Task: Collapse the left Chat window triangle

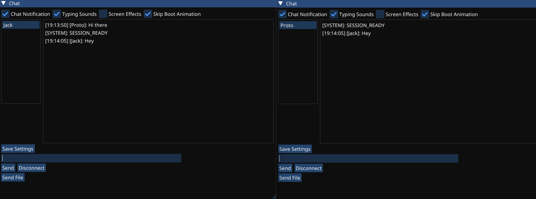Action: point(4,3)
